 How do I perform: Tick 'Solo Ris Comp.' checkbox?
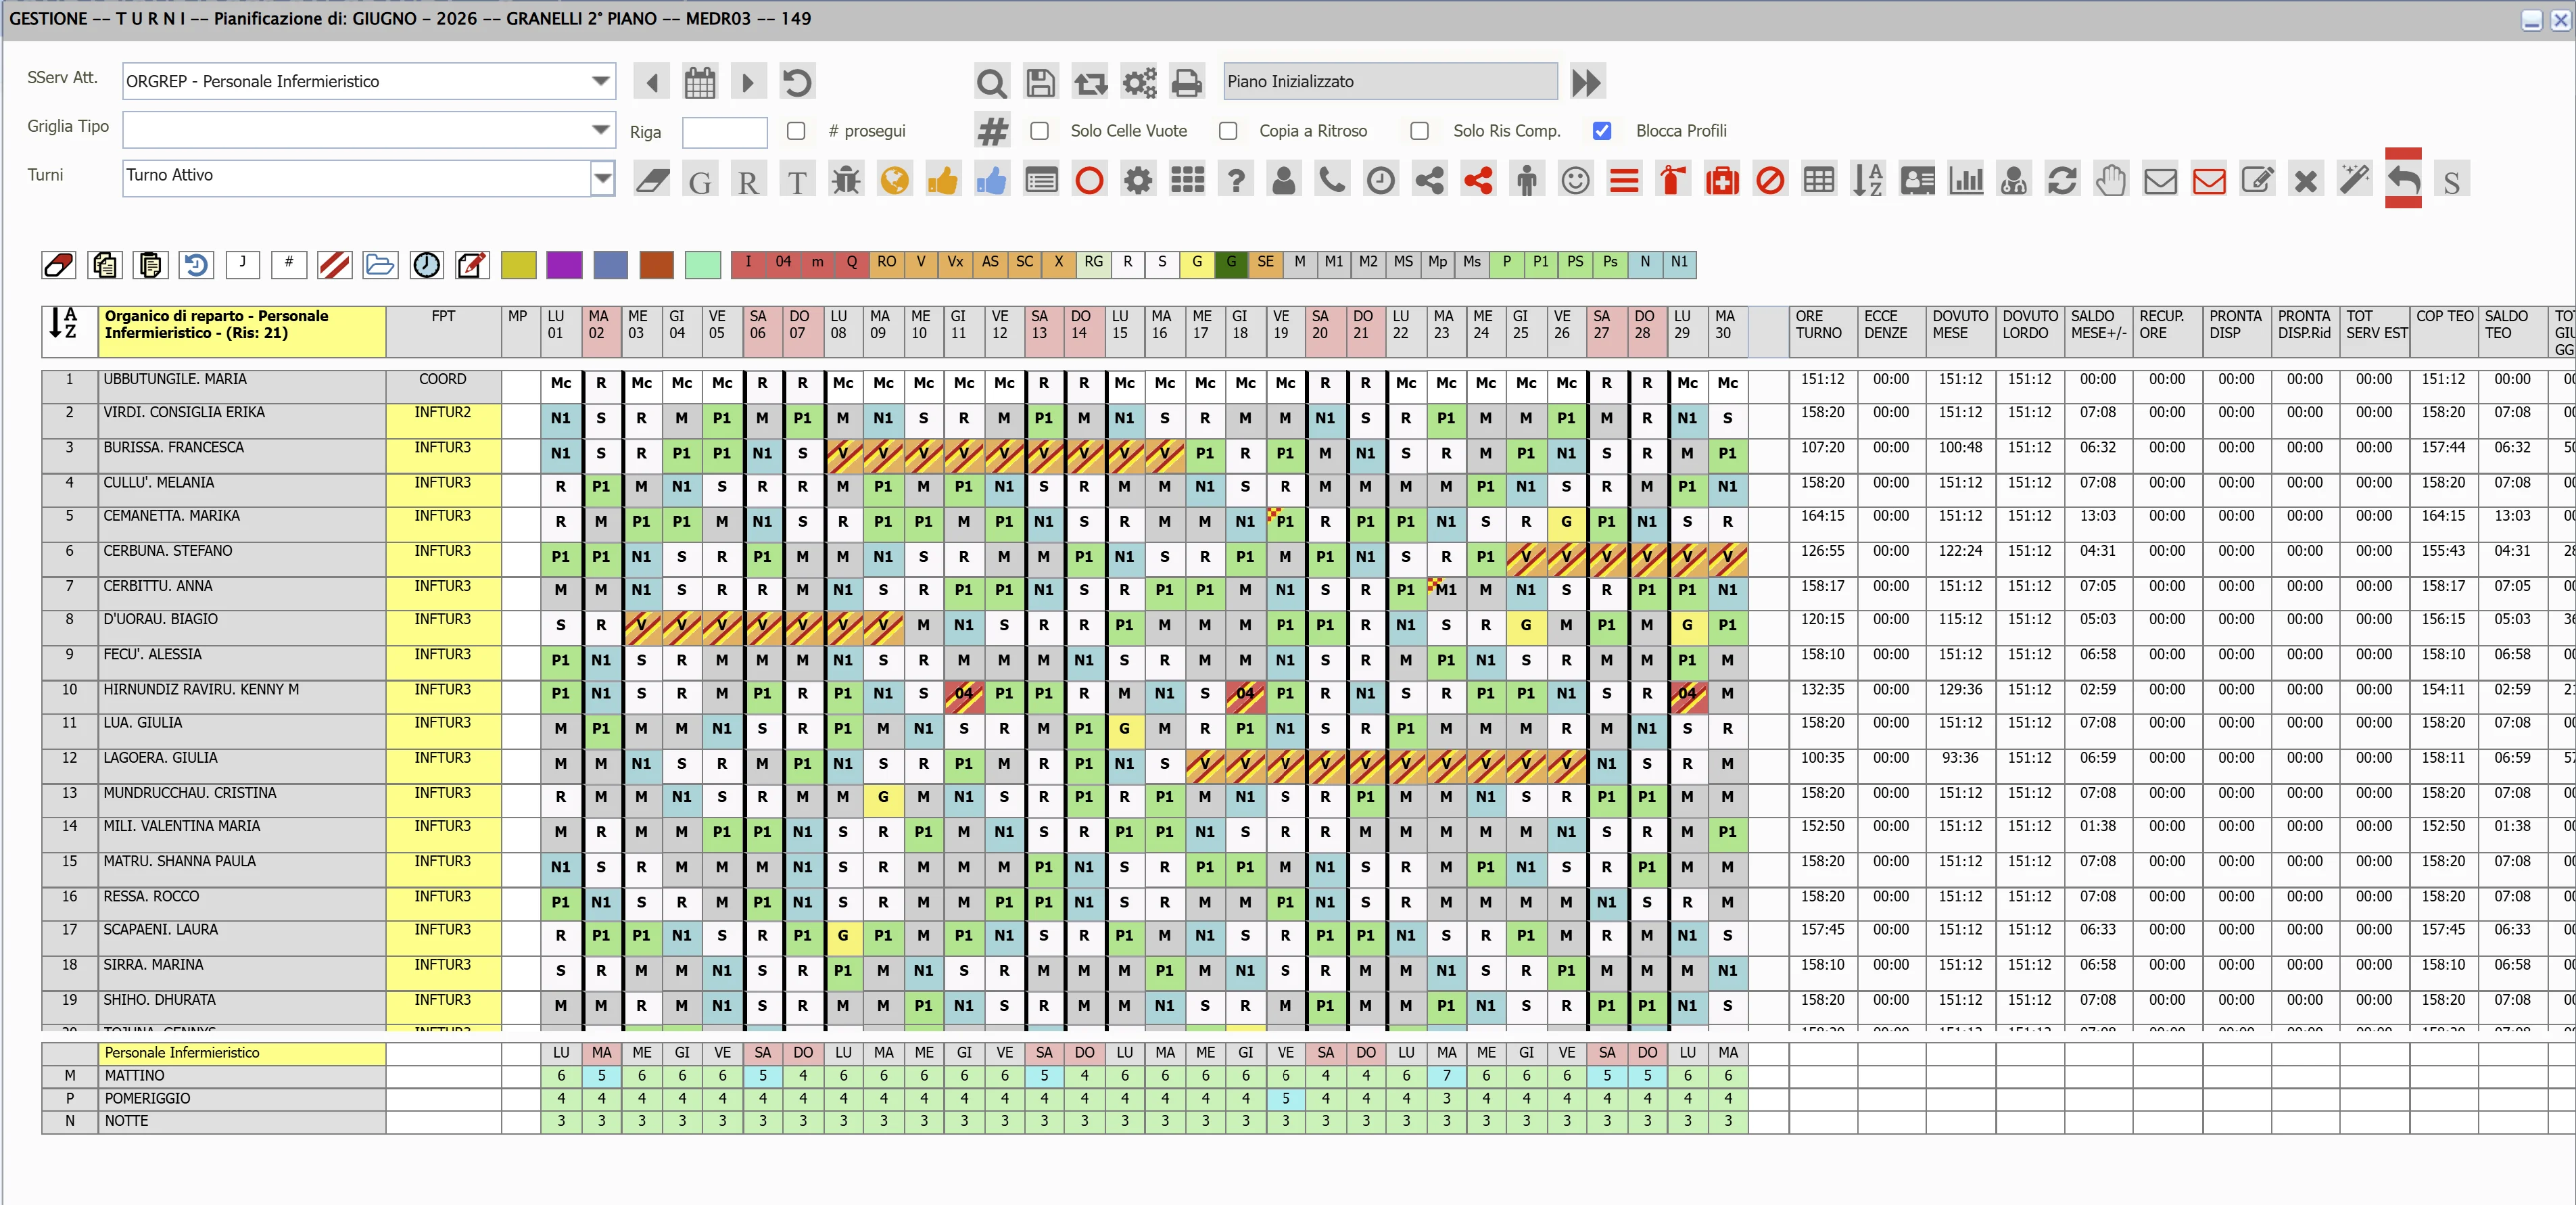[x=1419, y=131]
